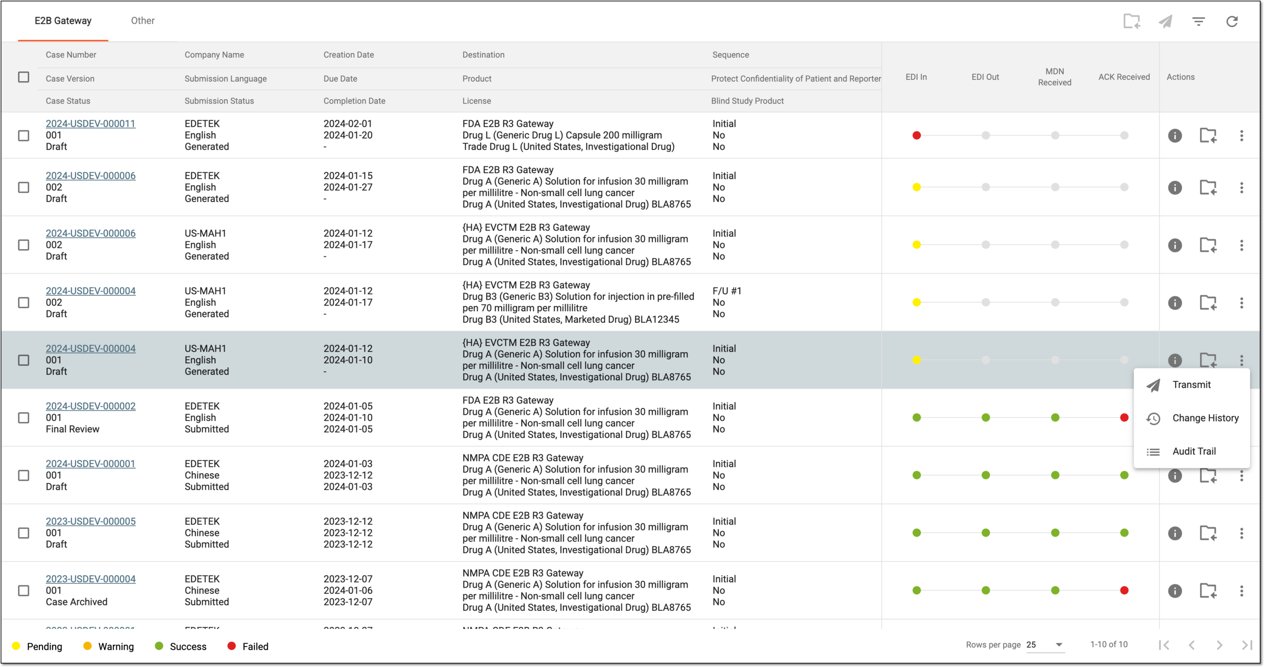1264x667 pixels.
Task: Click the Sequence column header
Action: [731, 55]
